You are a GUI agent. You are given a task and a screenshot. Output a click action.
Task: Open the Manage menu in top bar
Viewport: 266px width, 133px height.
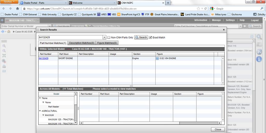click(x=216, y=20)
